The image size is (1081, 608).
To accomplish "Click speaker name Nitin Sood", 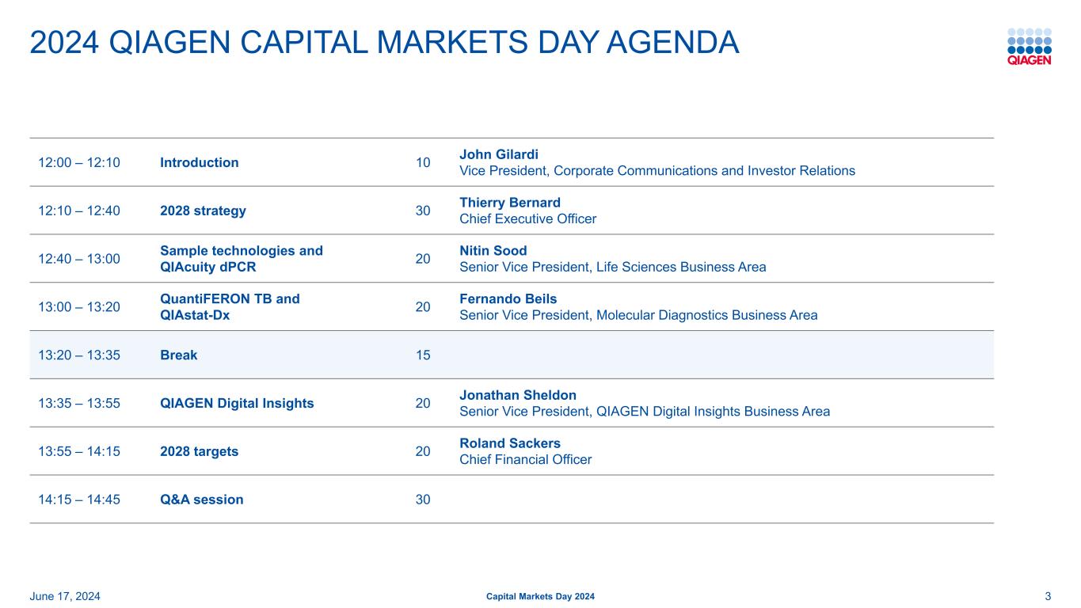I will pyautogui.click(x=493, y=251).
